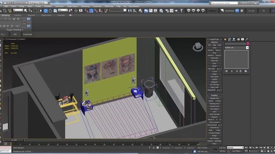The width and height of the screenshot is (275, 154).
Task: Select the Select and Link tool
Action: [0, 11]
